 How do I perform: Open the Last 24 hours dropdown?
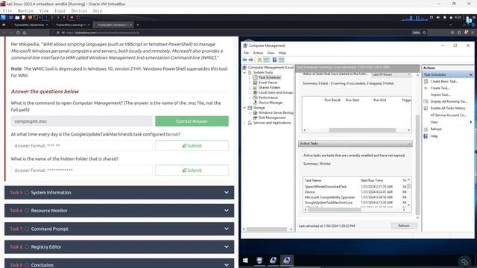point(391,74)
